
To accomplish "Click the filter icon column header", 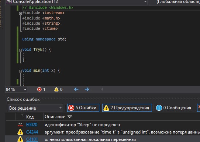I will click(22, 115).
